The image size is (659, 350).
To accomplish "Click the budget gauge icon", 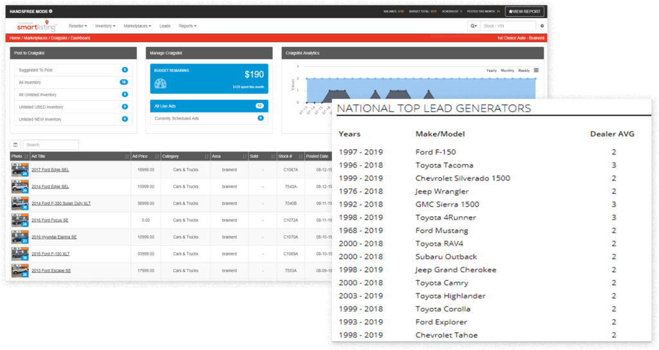I will point(160,84).
